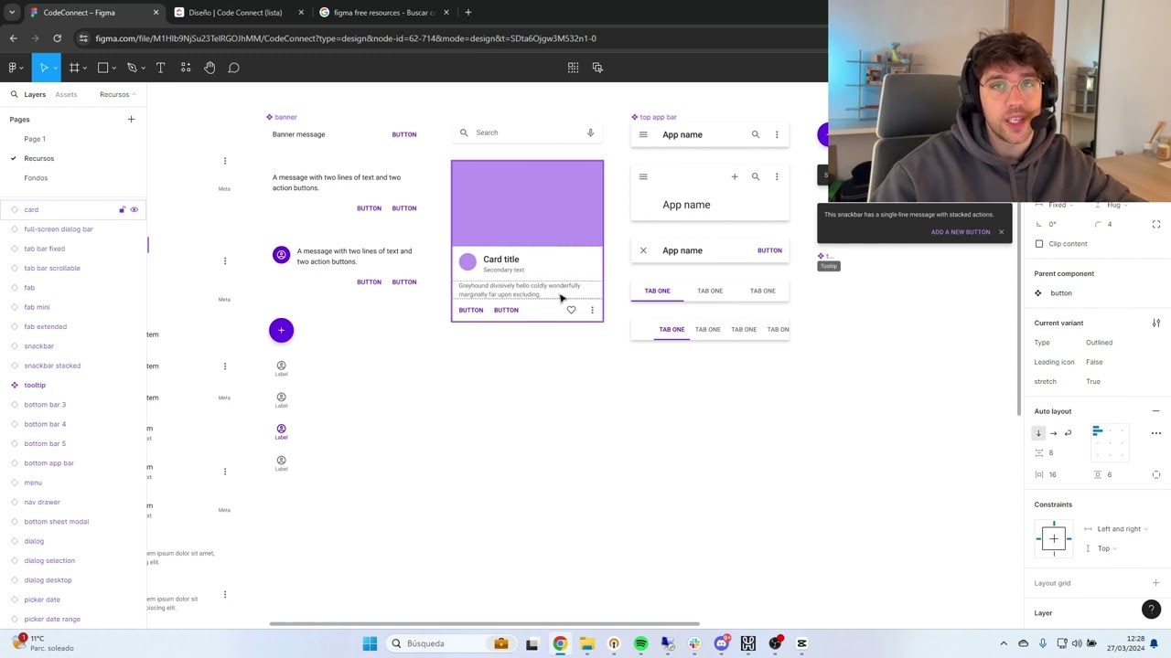The image size is (1171, 658).
Task: Toggle lock on the card layer
Action: pyautogui.click(x=122, y=210)
